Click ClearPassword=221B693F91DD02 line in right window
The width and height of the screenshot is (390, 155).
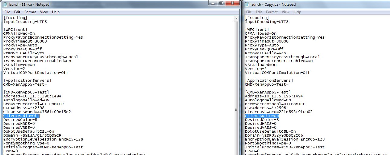[x=279, y=112]
